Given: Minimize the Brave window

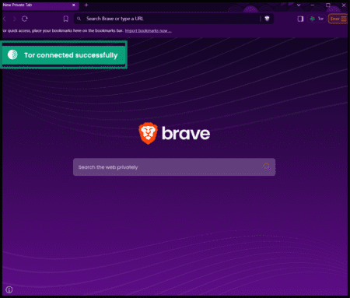Looking at the screenshot, I should click(313, 5).
